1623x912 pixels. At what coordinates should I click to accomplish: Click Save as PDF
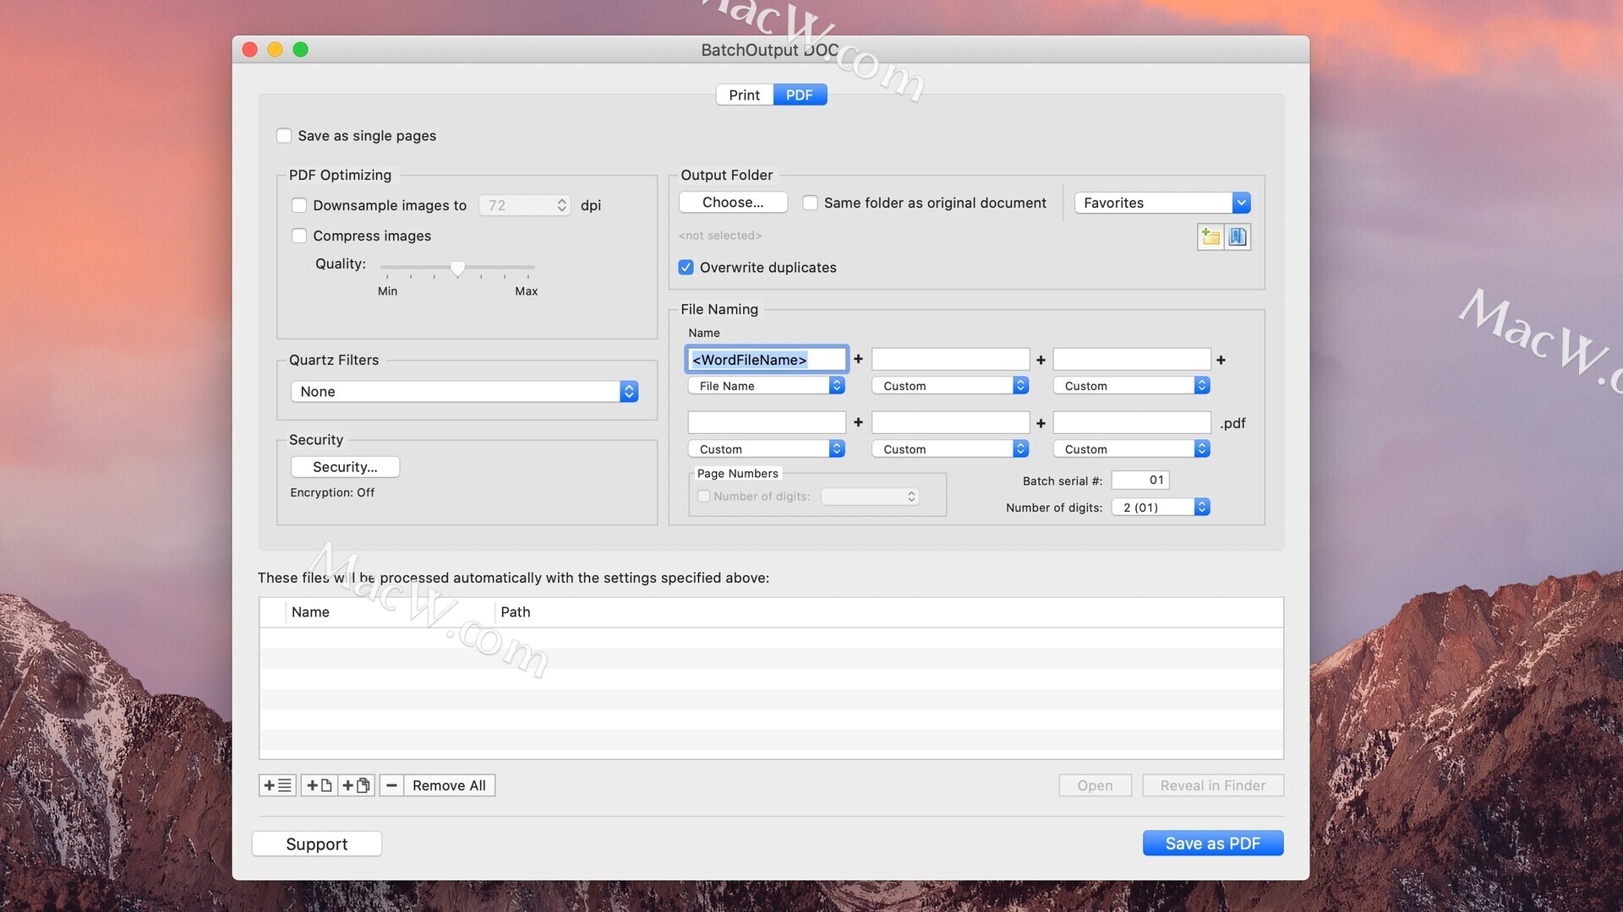click(x=1213, y=844)
